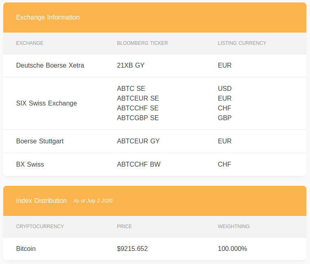Select the LISTING CURRENCY column header
310x264 pixels.
pos(242,43)
